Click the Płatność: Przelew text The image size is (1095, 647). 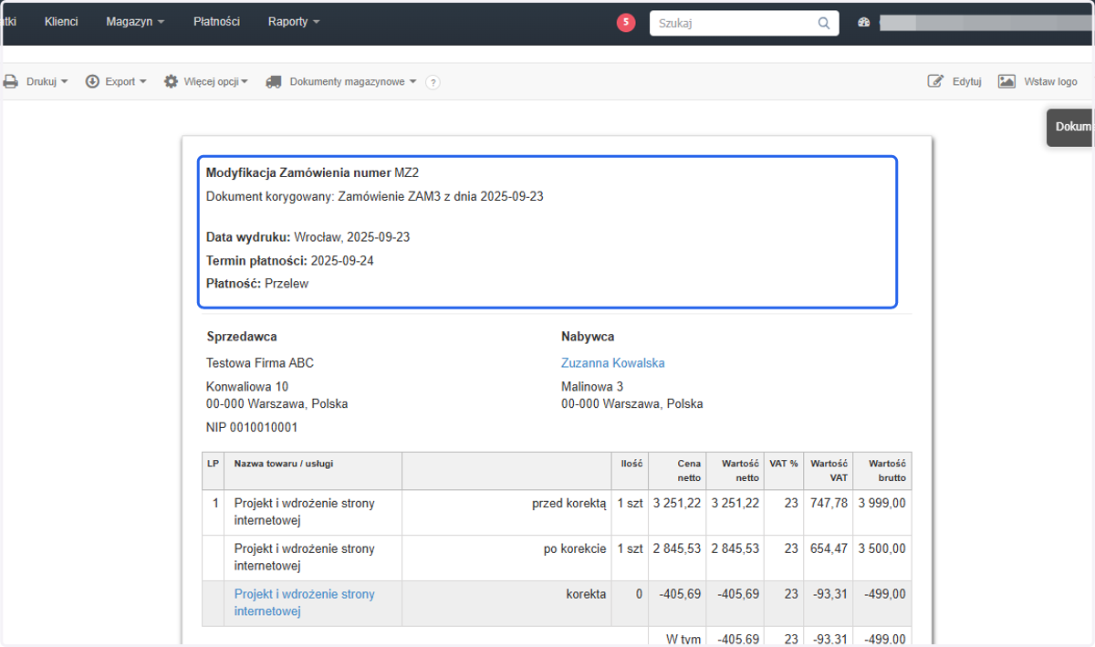point(257,284)
